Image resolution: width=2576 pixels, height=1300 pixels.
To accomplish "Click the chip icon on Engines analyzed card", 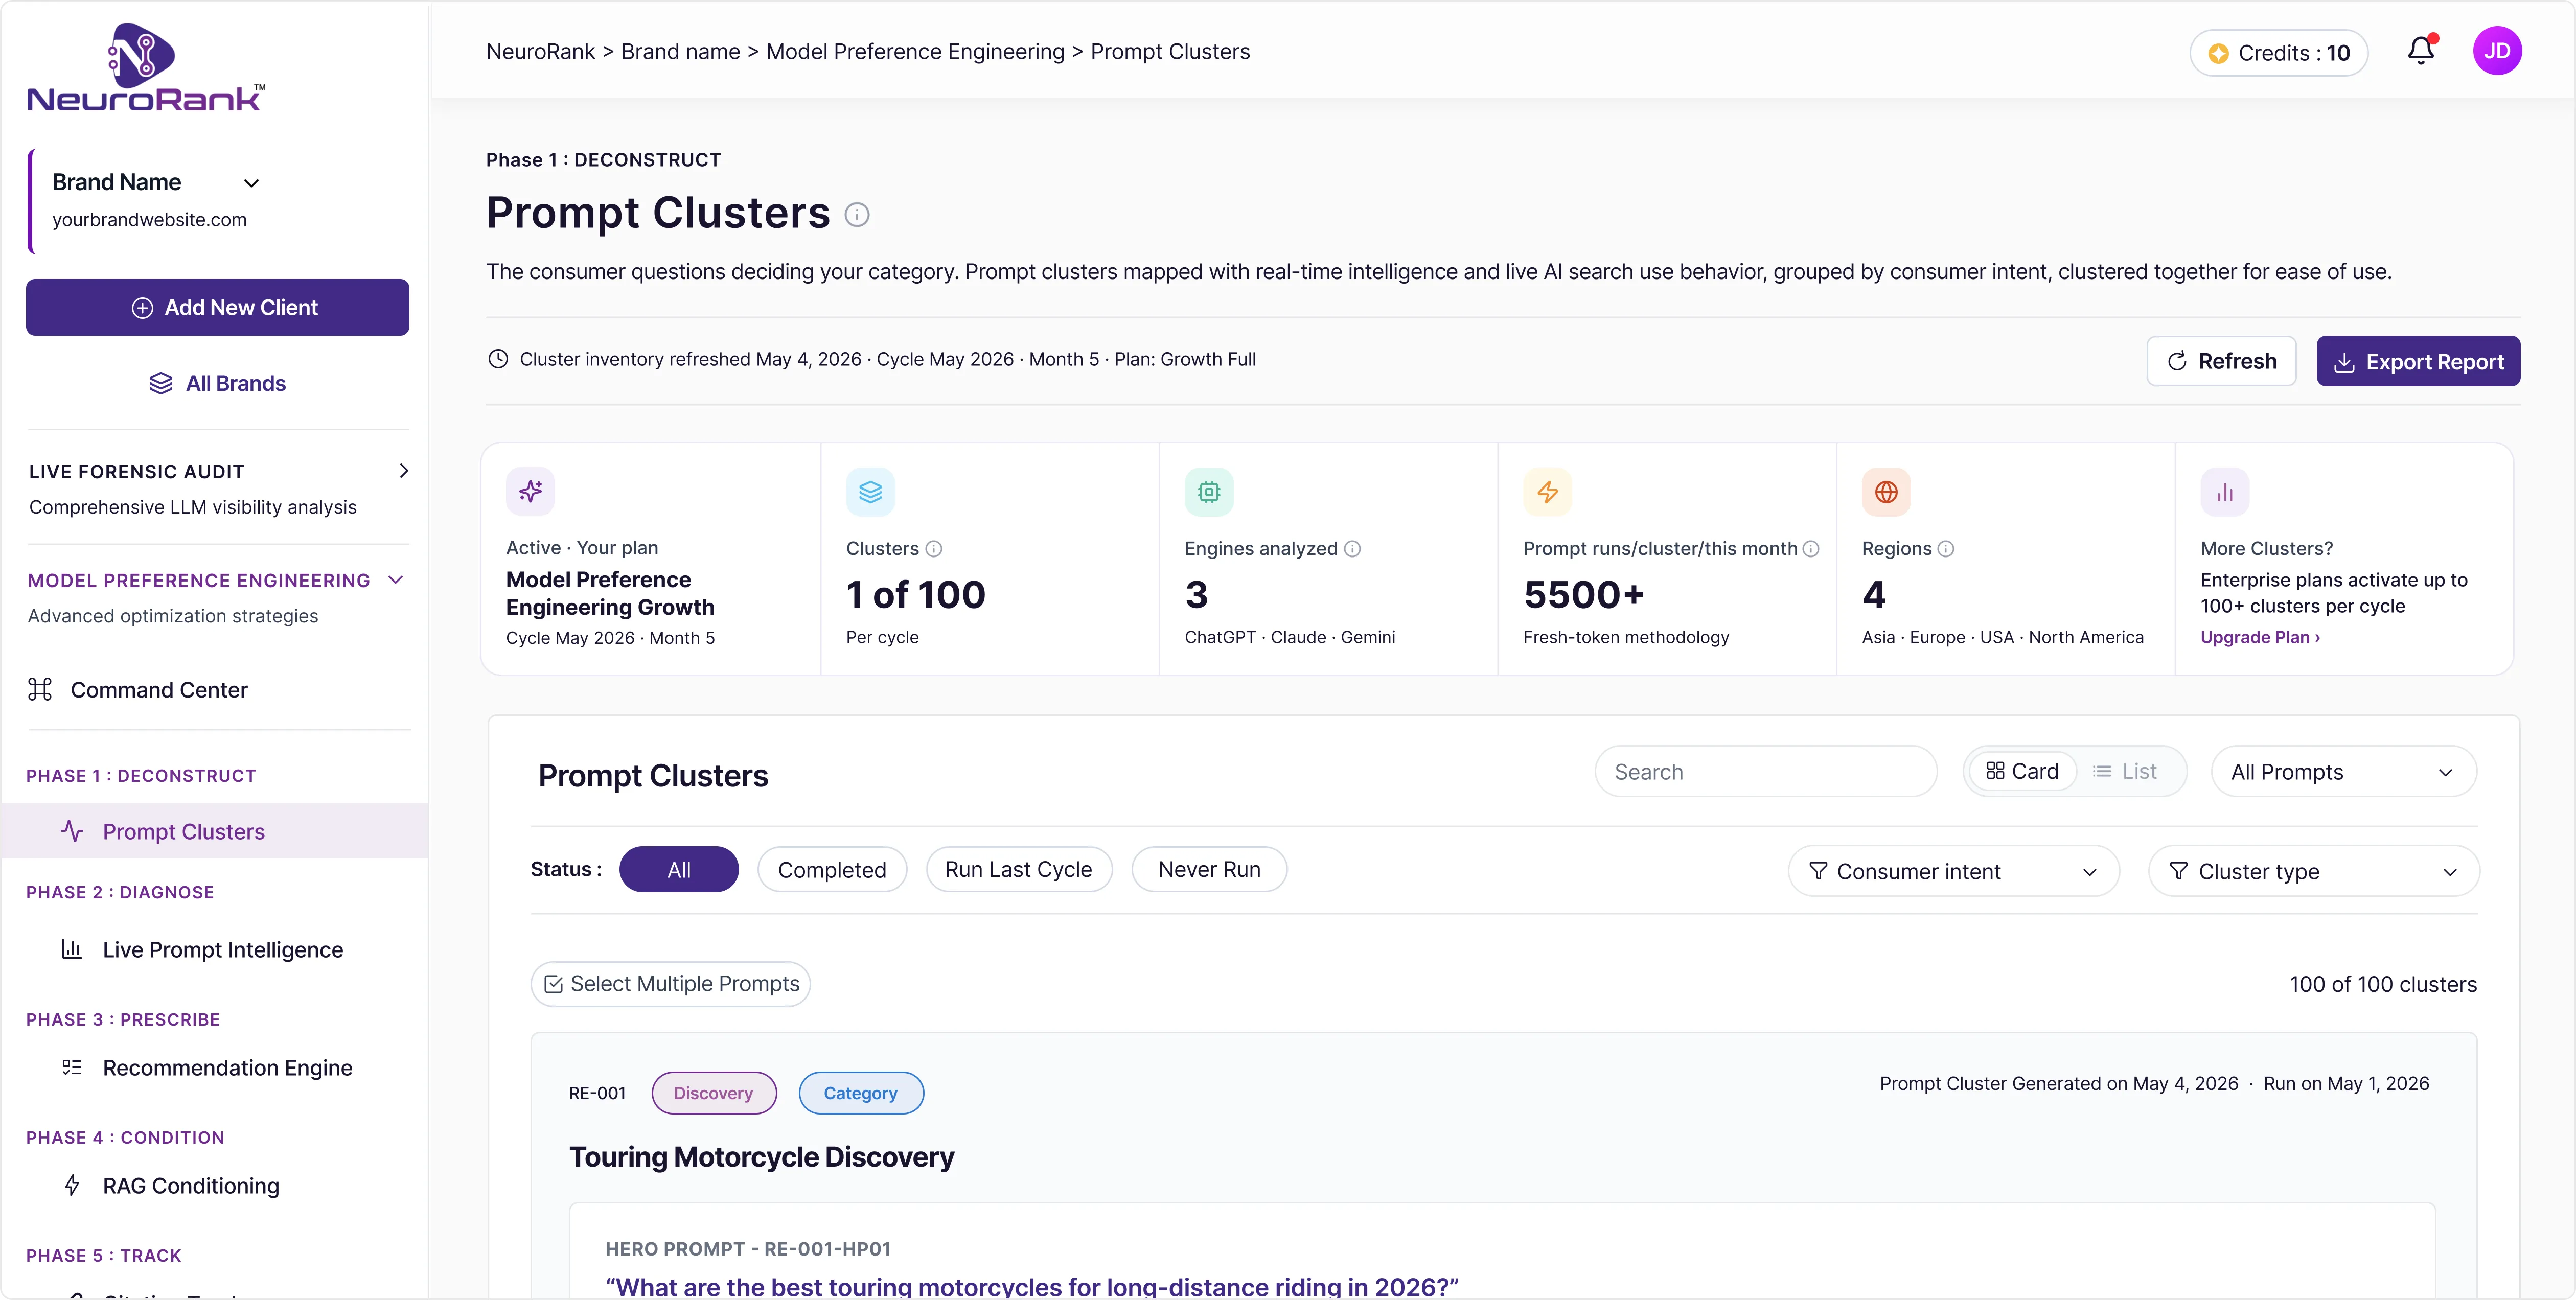I will tap(1209, 491).
